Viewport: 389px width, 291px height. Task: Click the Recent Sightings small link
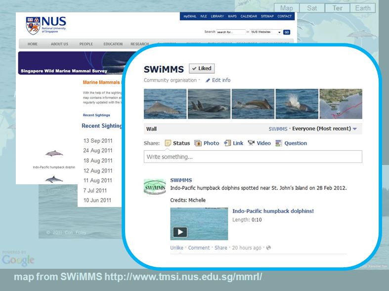coord(96,115)
